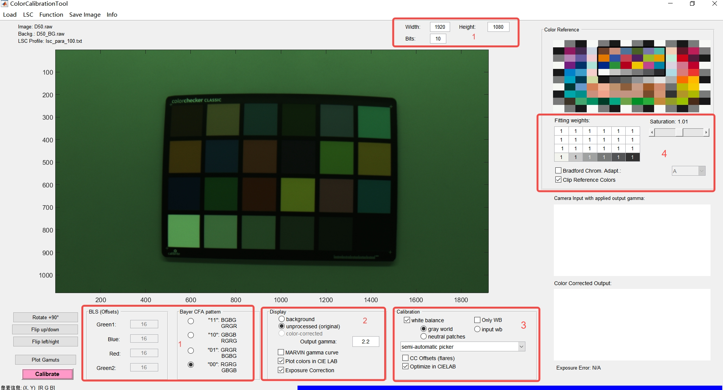
Task: Enable the Bradford Chrom. Adapt. checkbox
Action: click(558, 171)
